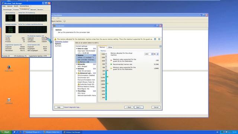Open Mozilla Firefox desktop icon
Image resolution: width=238 pixels, height=134 pixels.
(9, 67)
